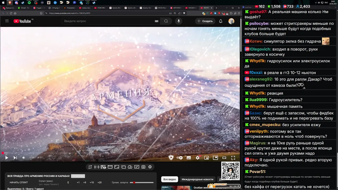The height and width of the screenshot is (190, 338).
Task: Toggle subtitles in the player
Action: click(189, 158)
